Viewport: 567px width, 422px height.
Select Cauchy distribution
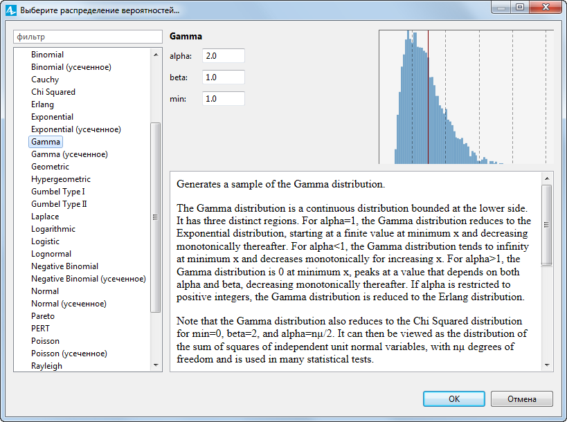coord(45,80)
